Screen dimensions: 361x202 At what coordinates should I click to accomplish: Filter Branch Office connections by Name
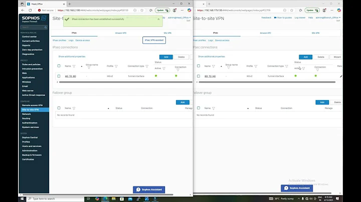click(x=214, y=66)
